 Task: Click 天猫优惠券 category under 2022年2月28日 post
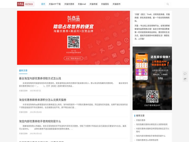pos(23,112)
